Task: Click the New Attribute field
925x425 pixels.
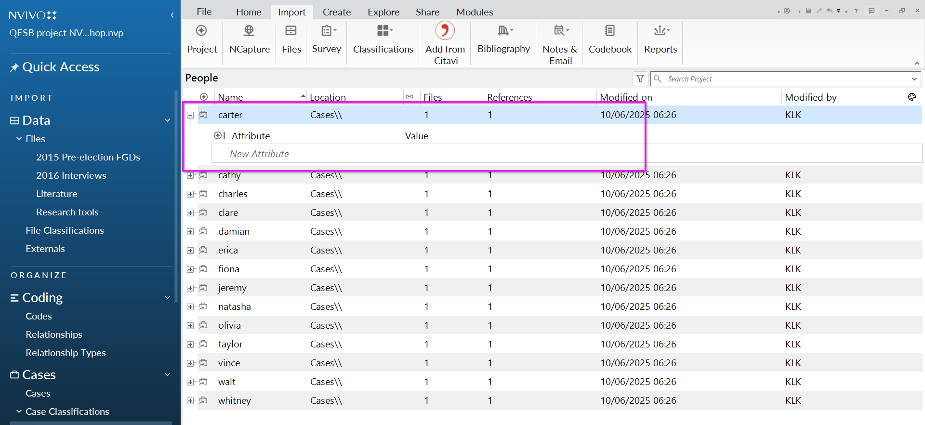Action: point(259,154)
